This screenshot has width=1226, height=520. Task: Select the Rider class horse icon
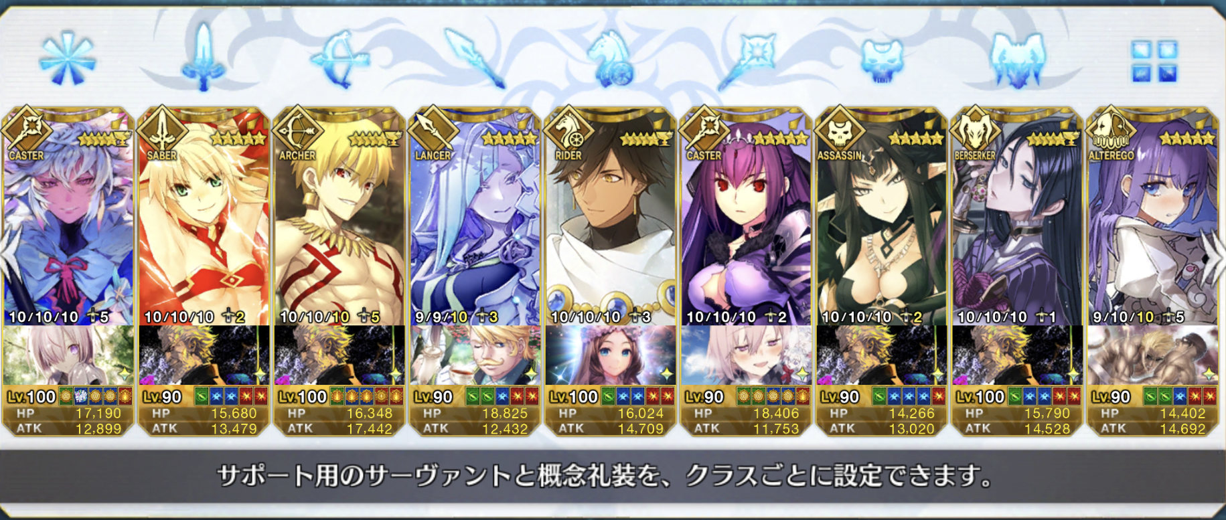610,59
